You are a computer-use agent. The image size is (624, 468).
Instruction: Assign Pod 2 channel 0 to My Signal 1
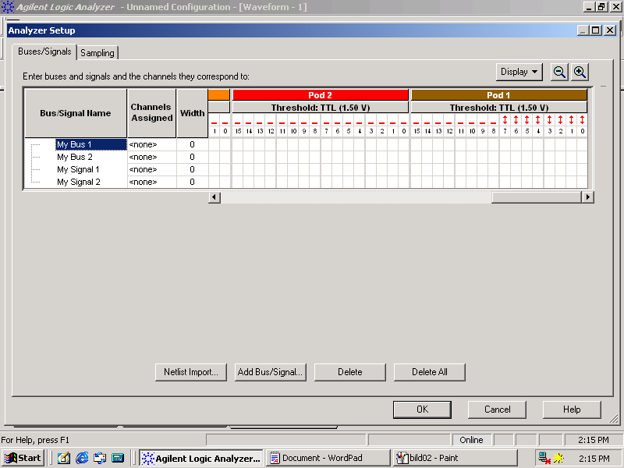click(404, 169)
